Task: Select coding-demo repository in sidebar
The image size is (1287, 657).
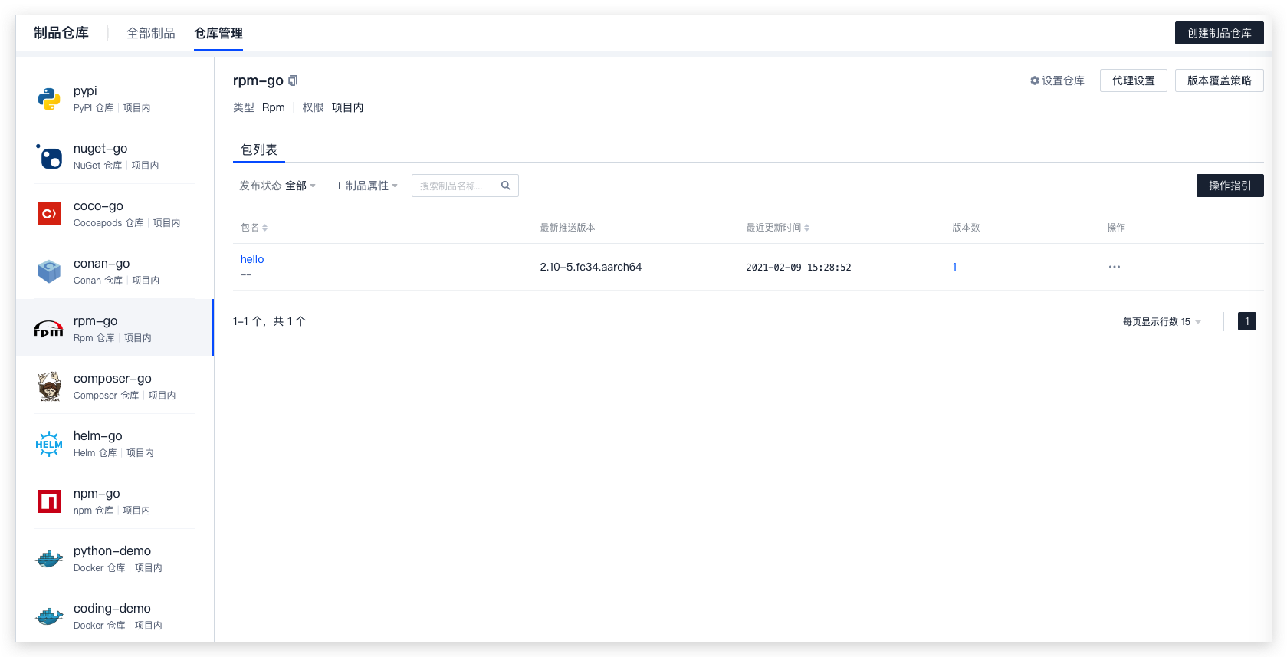Action: [x=115, y=615]
